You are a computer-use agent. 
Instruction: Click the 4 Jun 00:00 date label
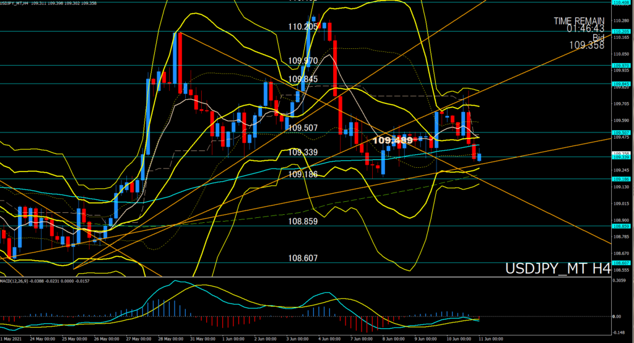pos(329,339)
